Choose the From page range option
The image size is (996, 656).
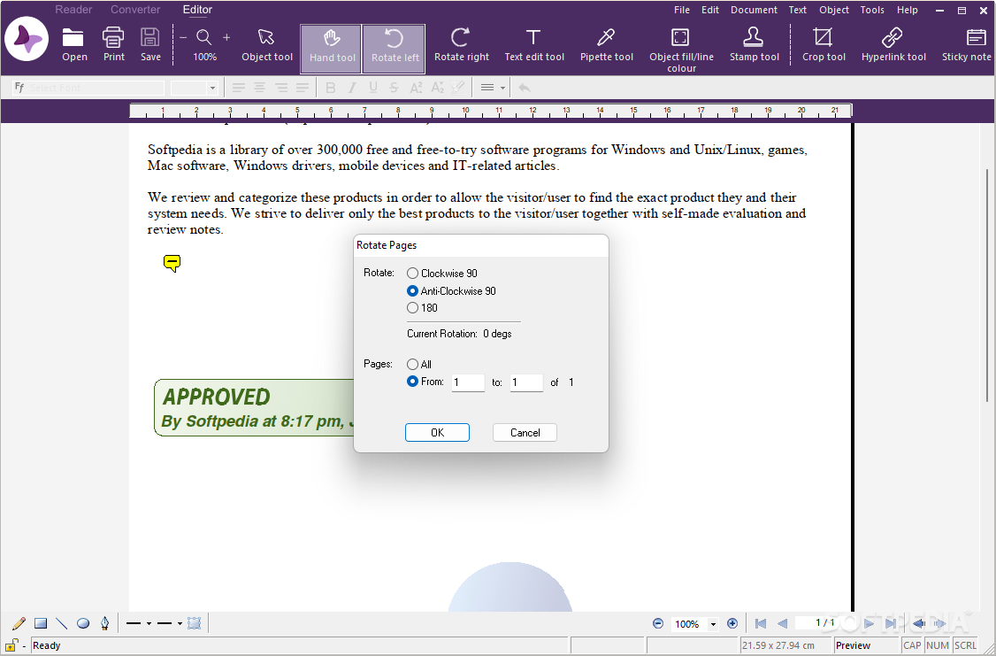coord(425,382)
